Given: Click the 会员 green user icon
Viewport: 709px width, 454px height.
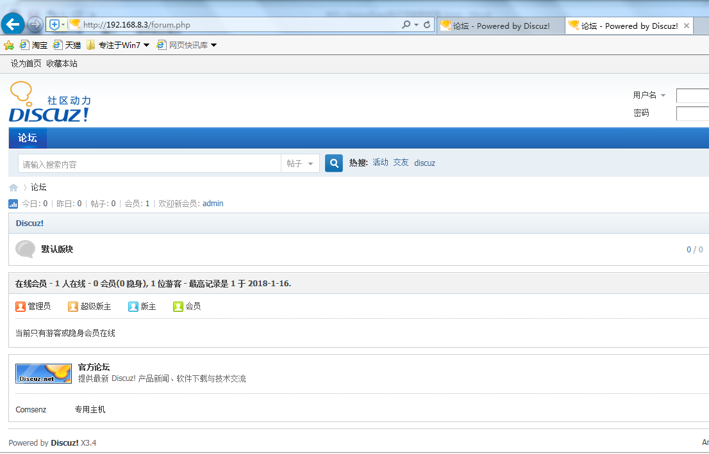Looking at the screenshot, I should pos(178,307).
